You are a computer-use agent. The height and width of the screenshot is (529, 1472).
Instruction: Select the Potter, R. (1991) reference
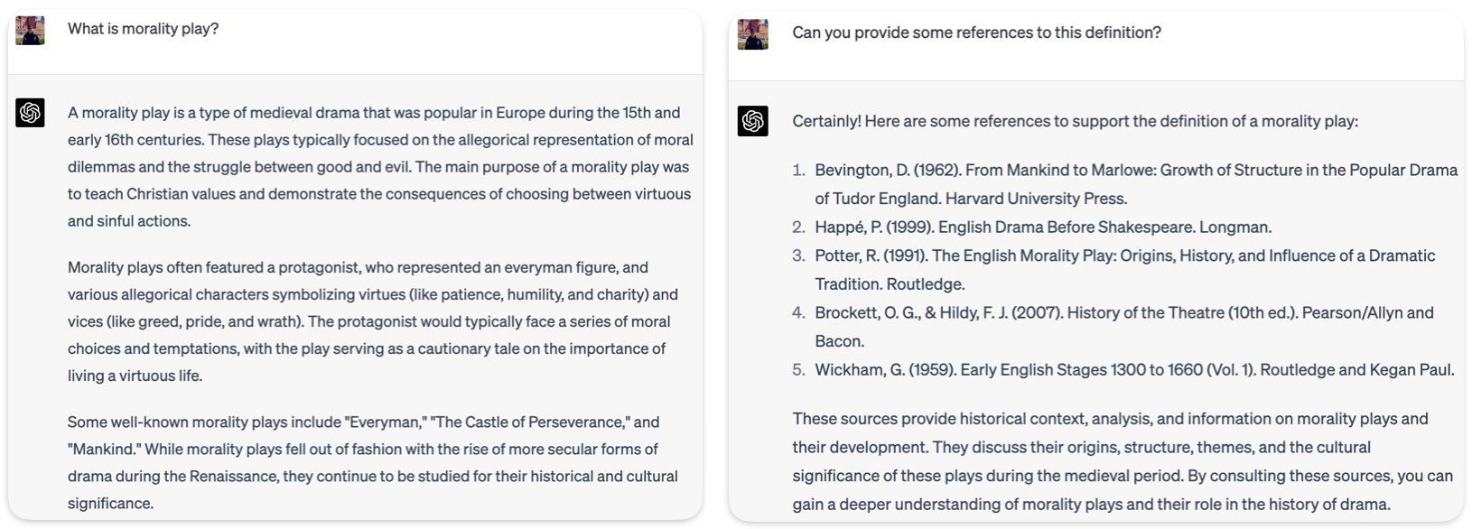[x=1124, y=270]
